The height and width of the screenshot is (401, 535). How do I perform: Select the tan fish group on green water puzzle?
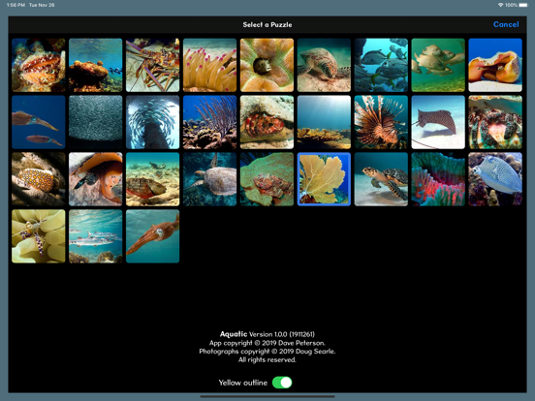tap(438, 65)
